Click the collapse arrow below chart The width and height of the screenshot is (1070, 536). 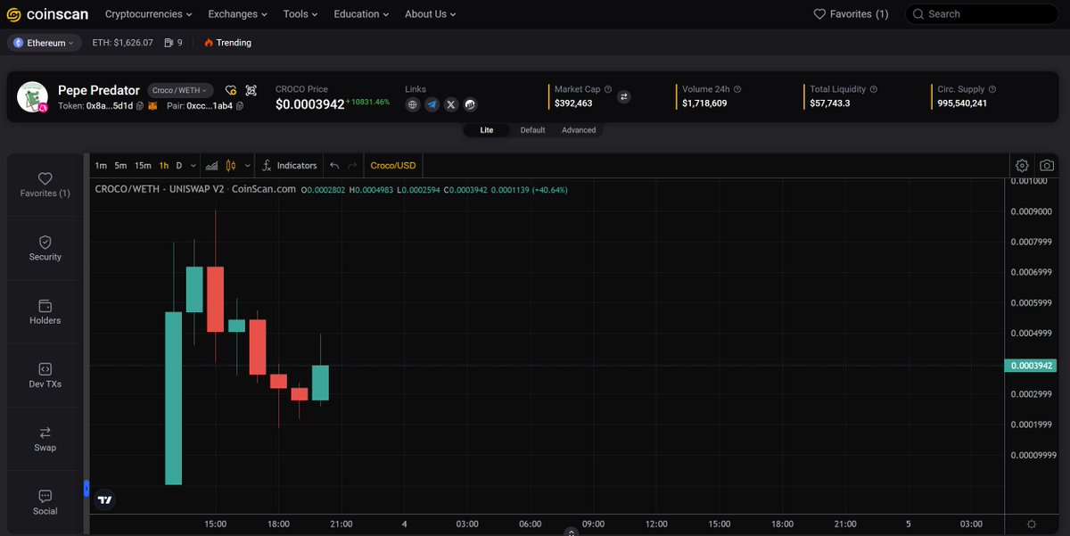click(x=571, y=532)
